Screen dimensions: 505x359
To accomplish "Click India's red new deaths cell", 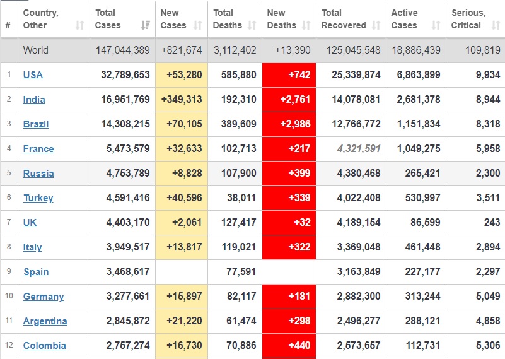I will coord(289,100).
